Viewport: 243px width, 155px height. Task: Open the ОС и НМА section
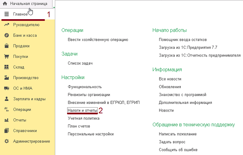point(23,88)
